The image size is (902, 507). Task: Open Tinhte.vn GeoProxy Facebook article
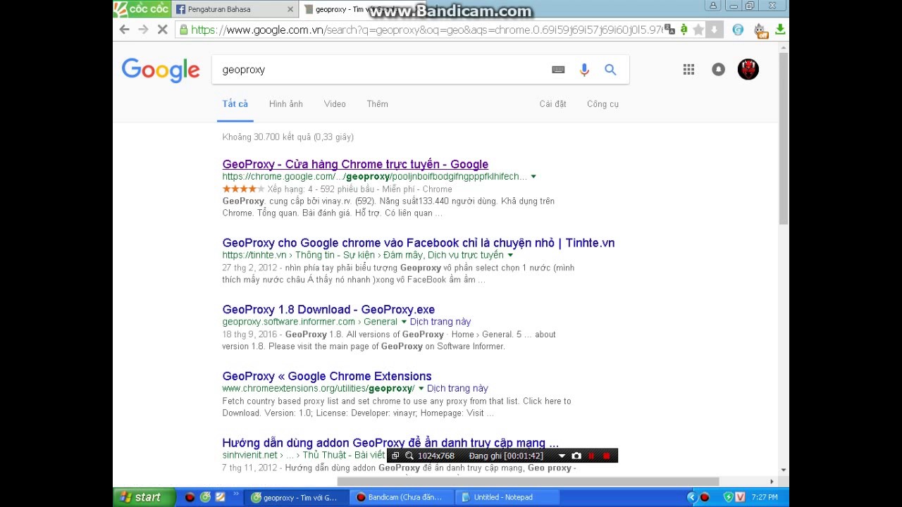[419, 242]
